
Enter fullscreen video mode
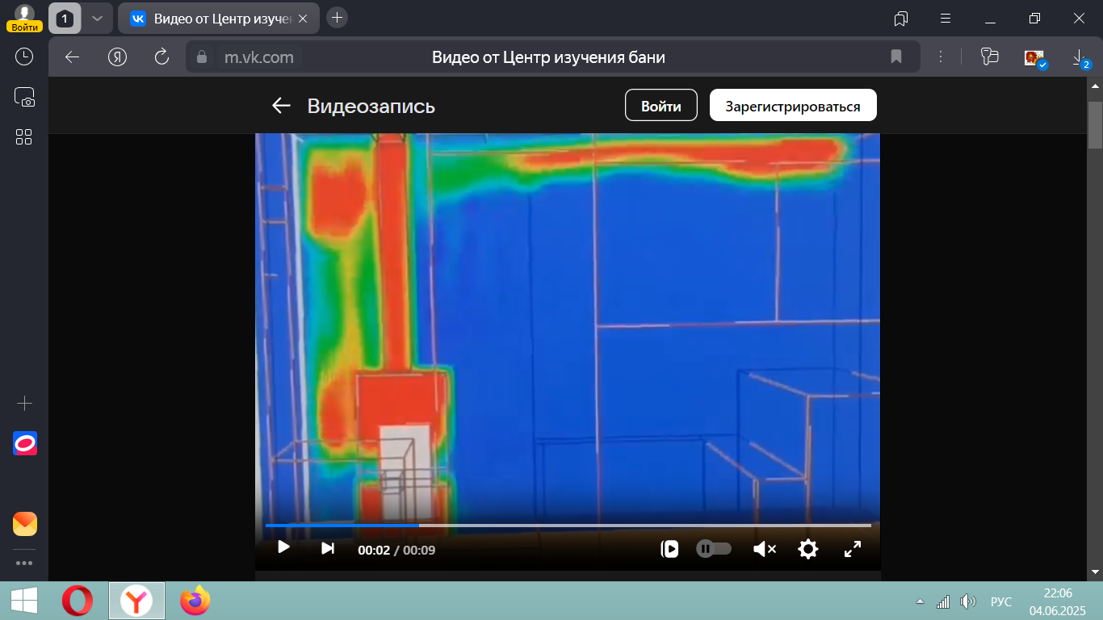852,549
